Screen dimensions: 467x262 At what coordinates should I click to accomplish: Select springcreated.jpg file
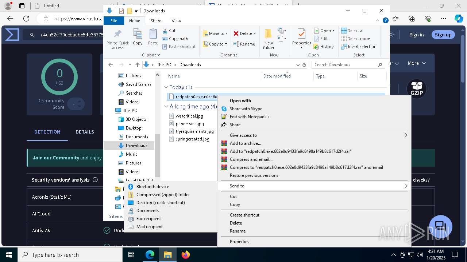(x=192, y=139)
